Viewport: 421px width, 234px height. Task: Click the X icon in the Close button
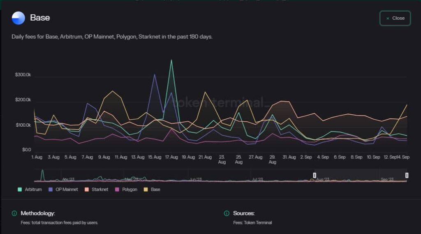tap(388, 19)
